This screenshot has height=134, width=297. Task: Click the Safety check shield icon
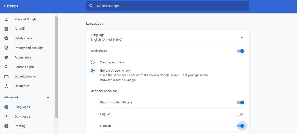click(x=7, y=38)
